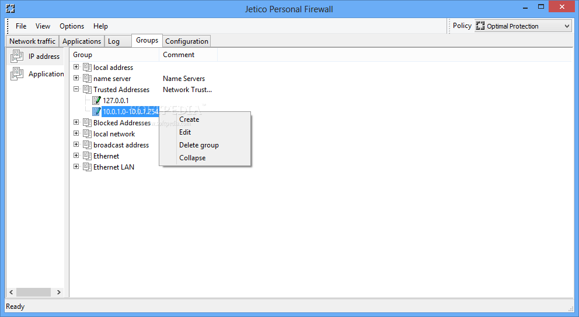This screenshot has height=317, width=579.
Task: Open the Options menu
Action: (x=72, y=26)
